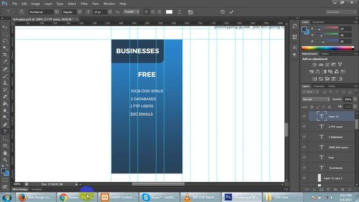Hide the Layer 13 text layer
The width and height of the screenshot is (359, 202).
(x=304, y=116)
